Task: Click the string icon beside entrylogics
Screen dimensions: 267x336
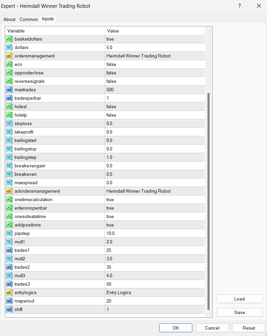Action: click(9, 292)
